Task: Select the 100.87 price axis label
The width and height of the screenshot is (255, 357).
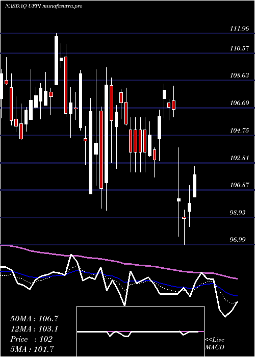Action: click(239, 185)
